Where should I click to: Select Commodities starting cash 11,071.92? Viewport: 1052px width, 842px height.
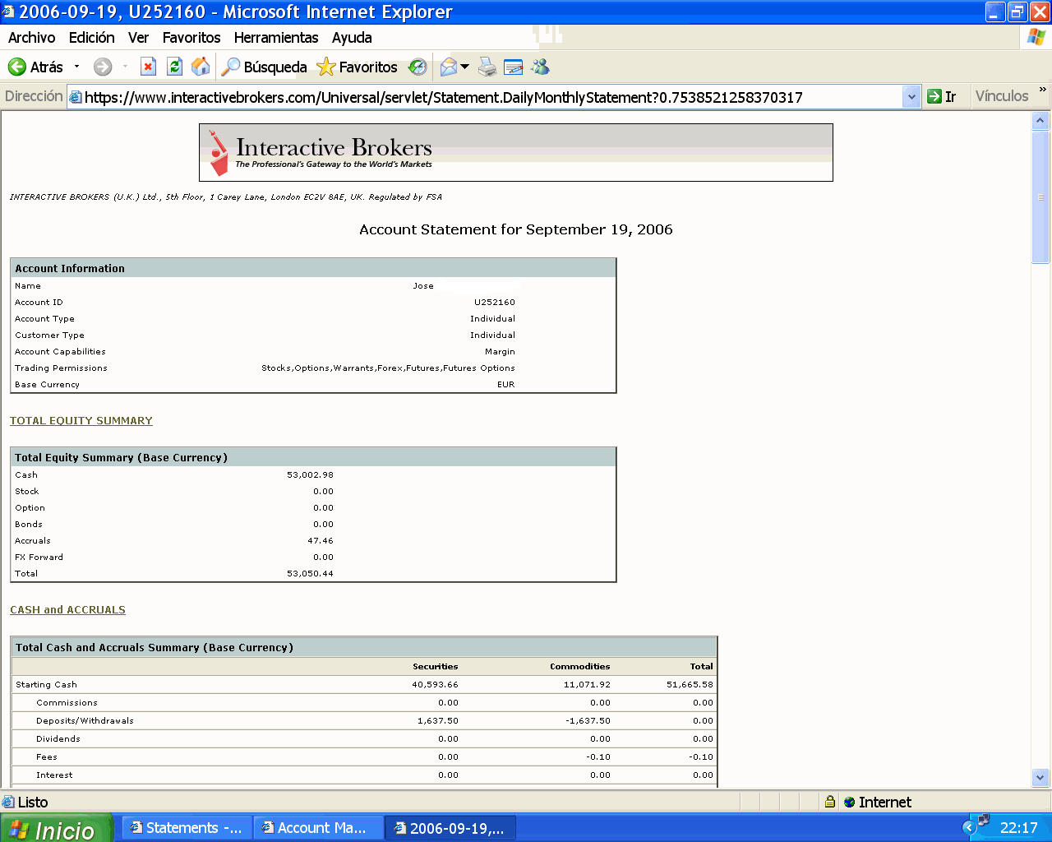coord(588,685)
